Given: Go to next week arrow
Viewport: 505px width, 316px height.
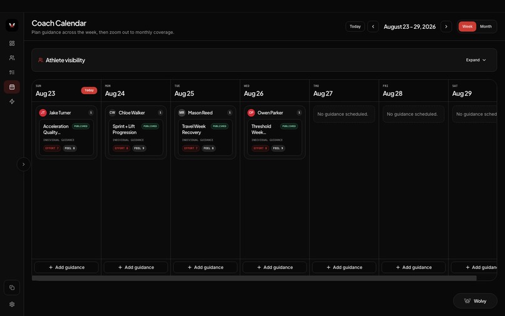Looking at the screenshot, I should (x=446, y=26).
